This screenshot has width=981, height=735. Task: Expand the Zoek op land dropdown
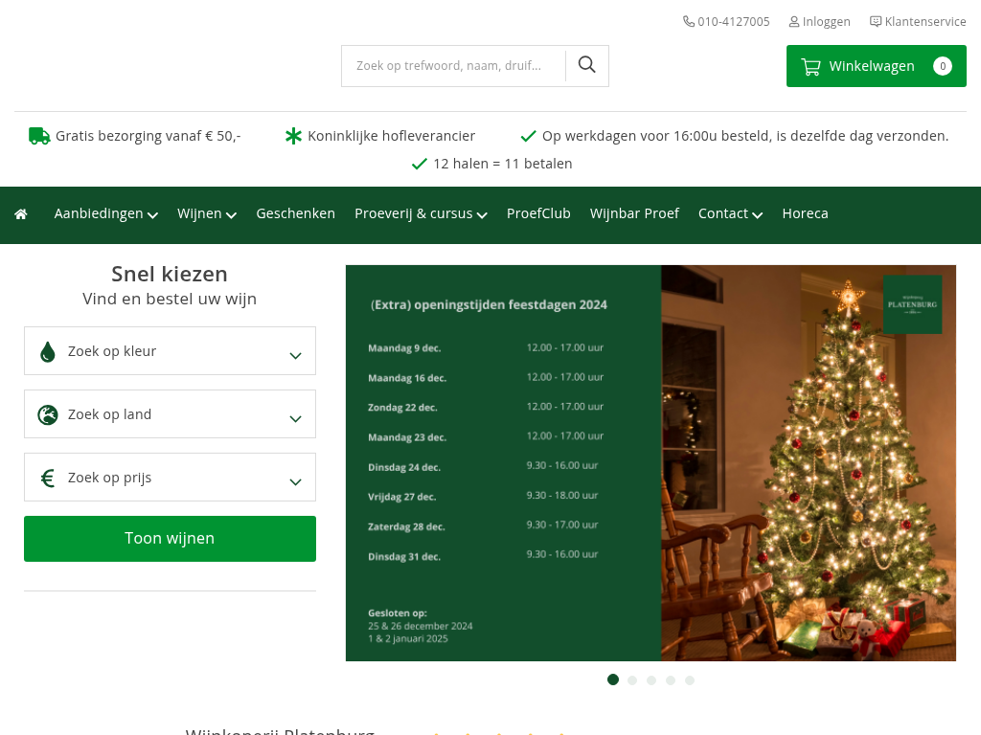point(170,414)
